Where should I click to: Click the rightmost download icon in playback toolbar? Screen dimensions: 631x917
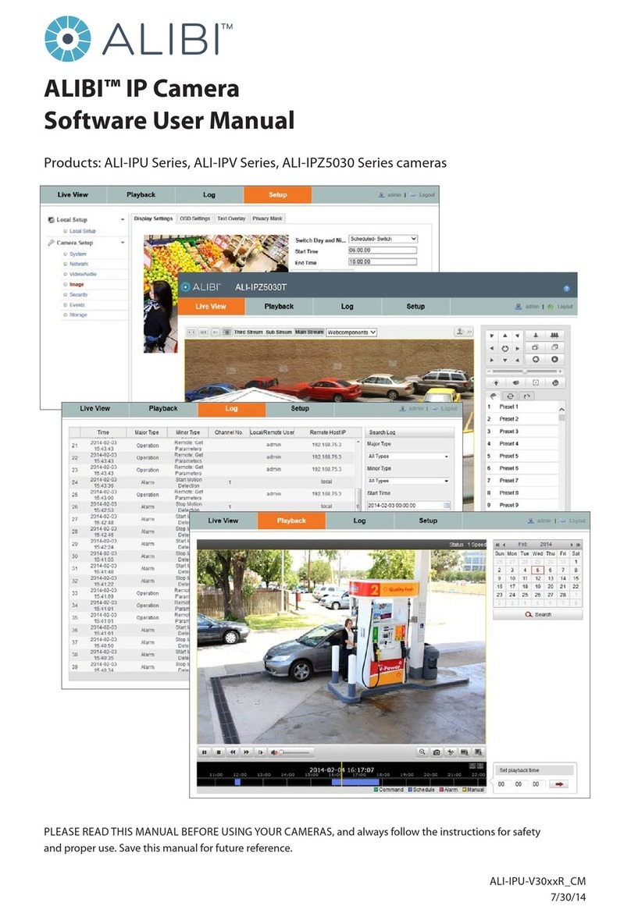click(478, 752)
